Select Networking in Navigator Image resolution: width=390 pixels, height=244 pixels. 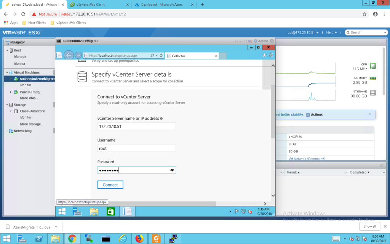pyautogui.click(x=22, y=131)
